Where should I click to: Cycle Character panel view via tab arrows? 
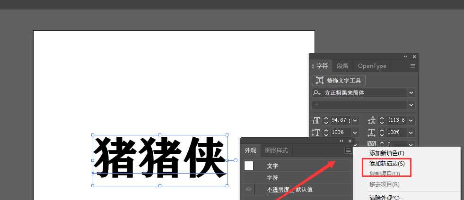point(313,67)
